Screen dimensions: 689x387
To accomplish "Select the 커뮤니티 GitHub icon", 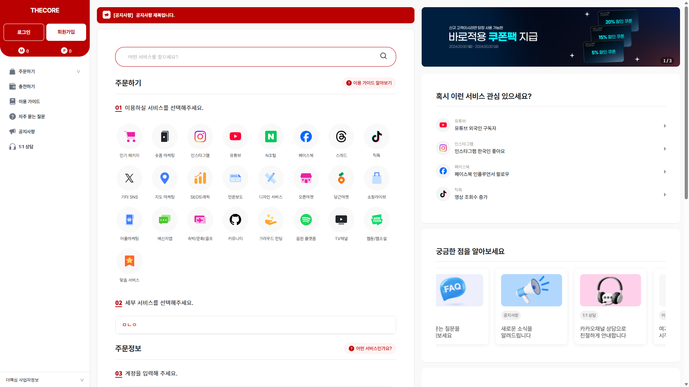I will pyautogui.click(x=235, y=220).
